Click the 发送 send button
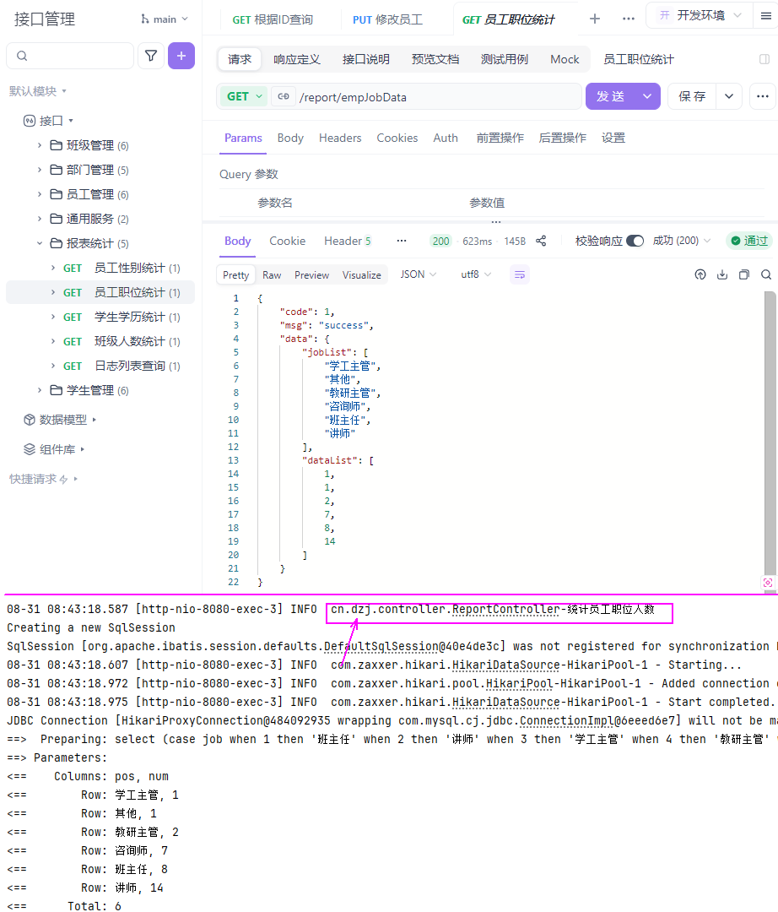The image size is (778, 912). 610,96
